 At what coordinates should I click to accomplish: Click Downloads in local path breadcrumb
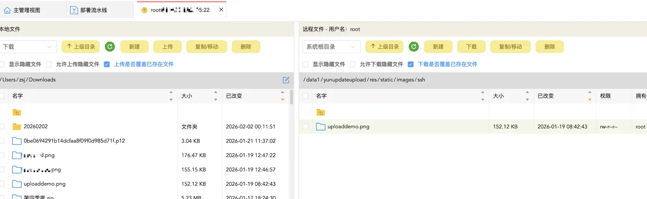point(42,80)
